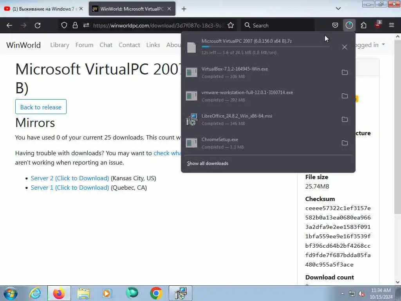Click the muted volume tray icon
This screenshot has width=401, height=301.
361,294
